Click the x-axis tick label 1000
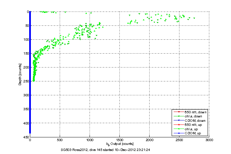This screenshot has width=231, height=154. click(90, 140)
